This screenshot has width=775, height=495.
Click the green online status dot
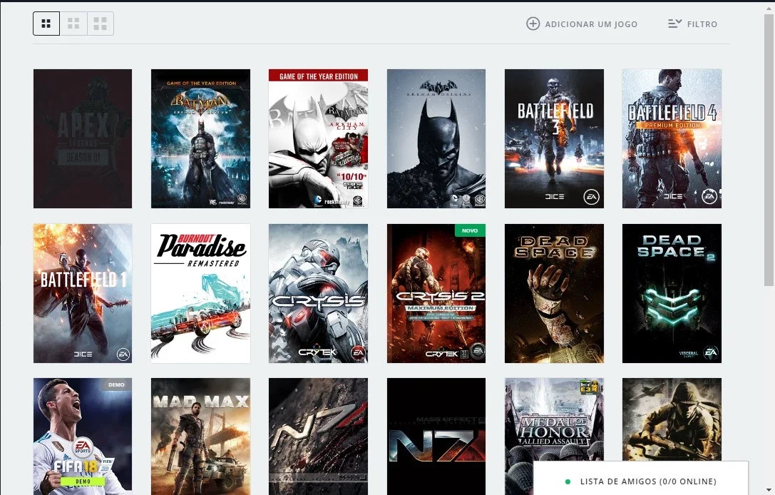point(568,481)
